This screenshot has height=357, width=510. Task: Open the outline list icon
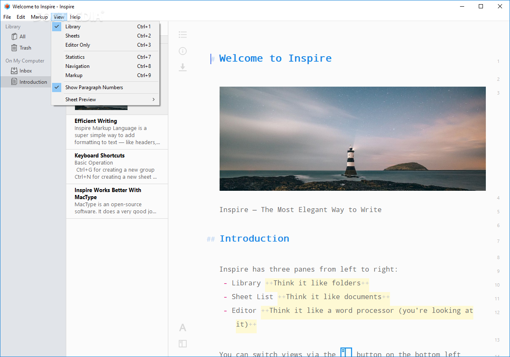point(182,35)
